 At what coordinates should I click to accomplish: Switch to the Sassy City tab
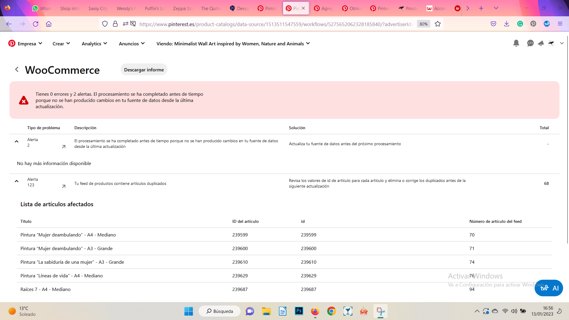point(98,8)
